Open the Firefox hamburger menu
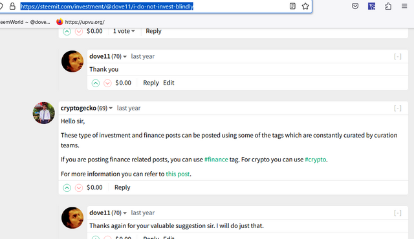 pyautogui.click(x=404, y=6)
